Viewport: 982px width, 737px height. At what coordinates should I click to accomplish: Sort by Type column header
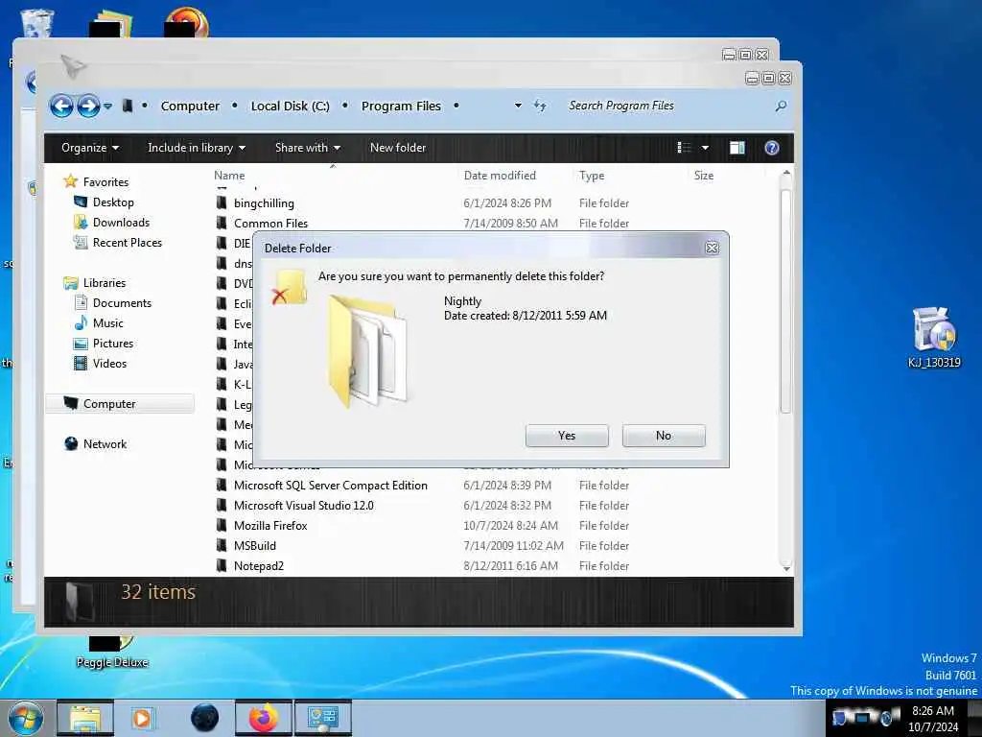click(592, 176)
